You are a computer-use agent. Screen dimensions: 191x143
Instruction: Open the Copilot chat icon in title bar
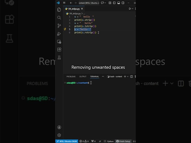pyautogui.click(x=102, y=3)
